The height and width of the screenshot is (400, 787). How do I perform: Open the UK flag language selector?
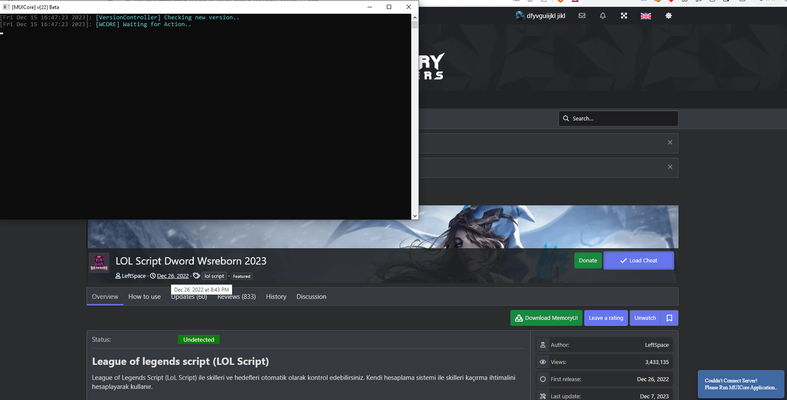(x=646, y=16)
